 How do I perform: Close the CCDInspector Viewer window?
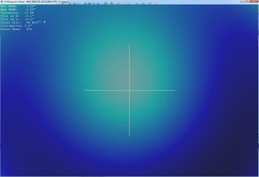tap(254, 1)
